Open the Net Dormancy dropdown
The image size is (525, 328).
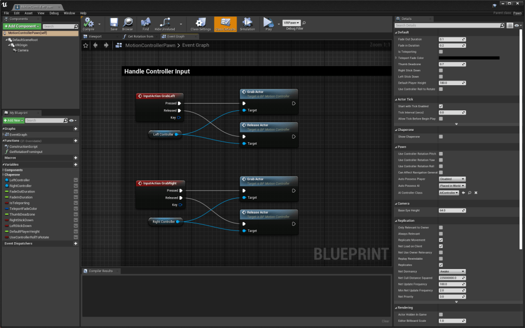pyautogui.click(x=452, y=272)
